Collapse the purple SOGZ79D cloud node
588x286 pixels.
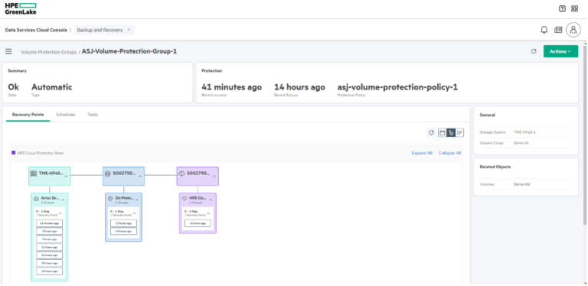point(214,176)
